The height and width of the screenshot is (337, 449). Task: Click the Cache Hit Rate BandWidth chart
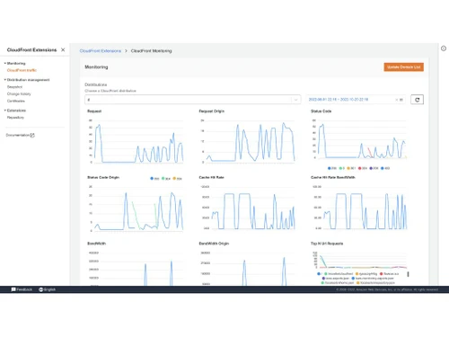point(365,208)
